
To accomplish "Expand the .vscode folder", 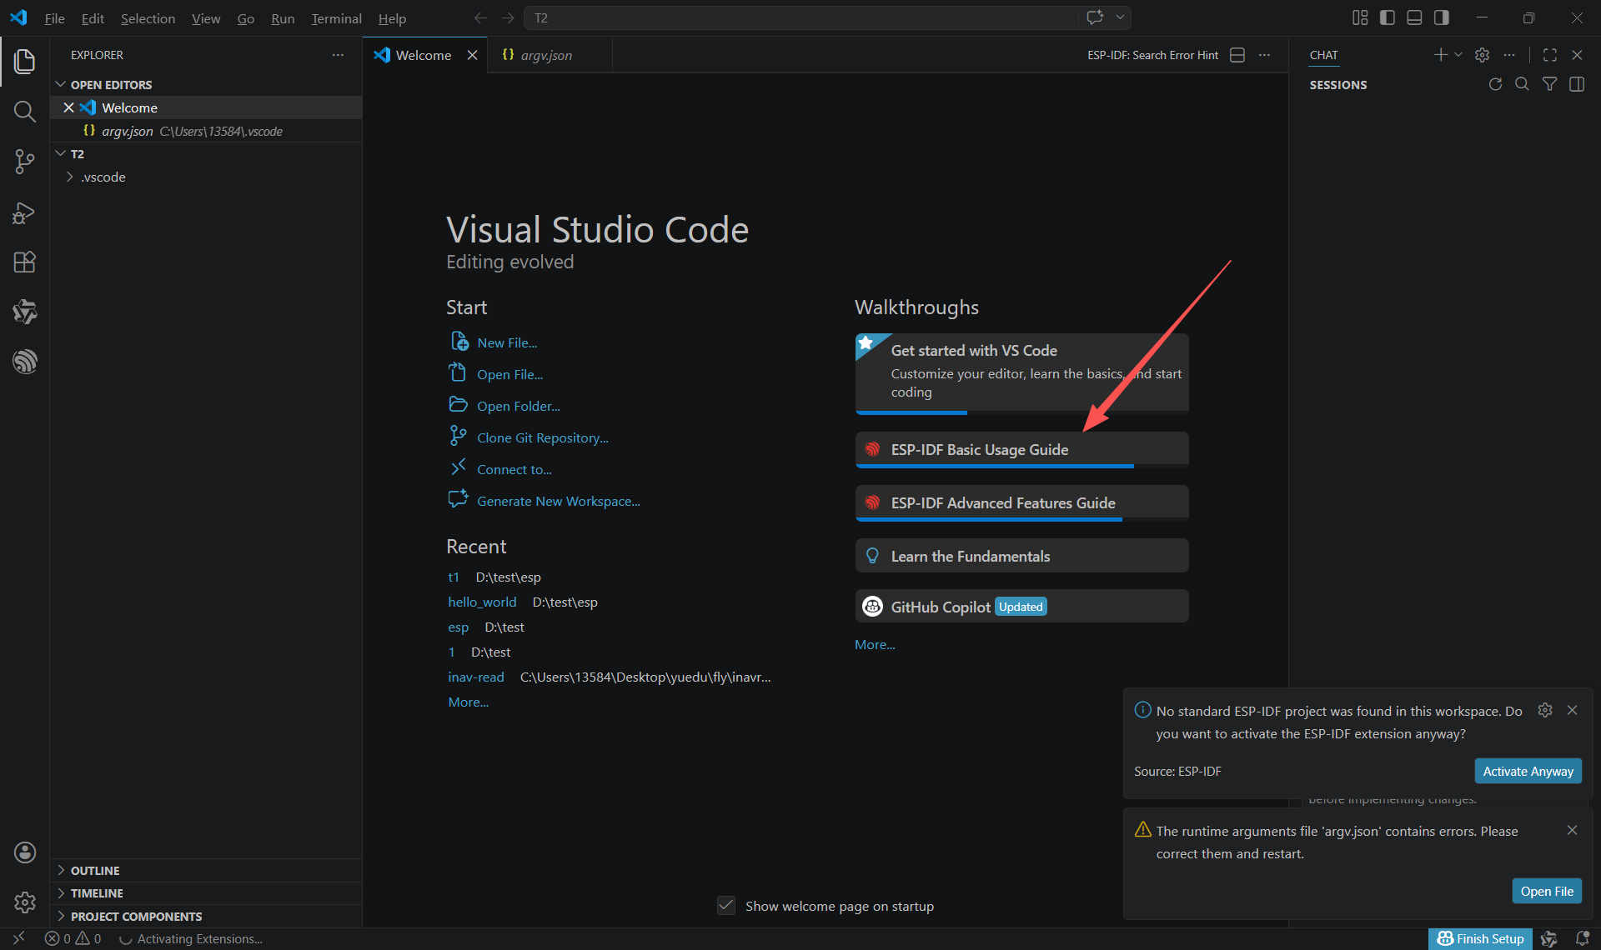I will pyautogui.click(x=103, y=177).
